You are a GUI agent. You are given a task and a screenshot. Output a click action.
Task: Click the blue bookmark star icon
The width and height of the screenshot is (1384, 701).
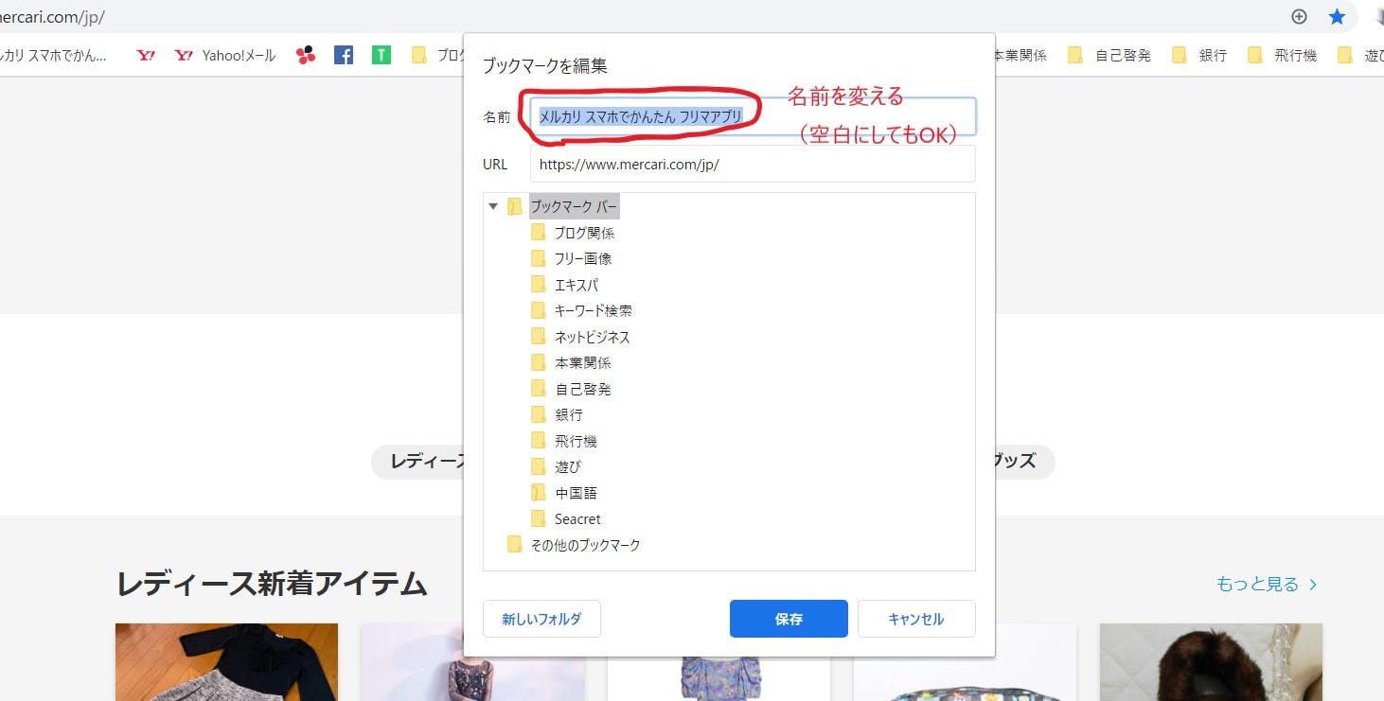point(1337,17)
